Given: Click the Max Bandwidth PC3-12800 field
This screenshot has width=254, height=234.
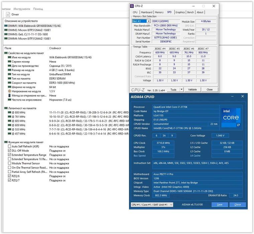Looking at the screenshot, I should pos(166,26).
